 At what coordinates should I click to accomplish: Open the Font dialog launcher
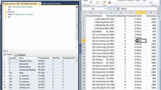(x=115, y=5)
